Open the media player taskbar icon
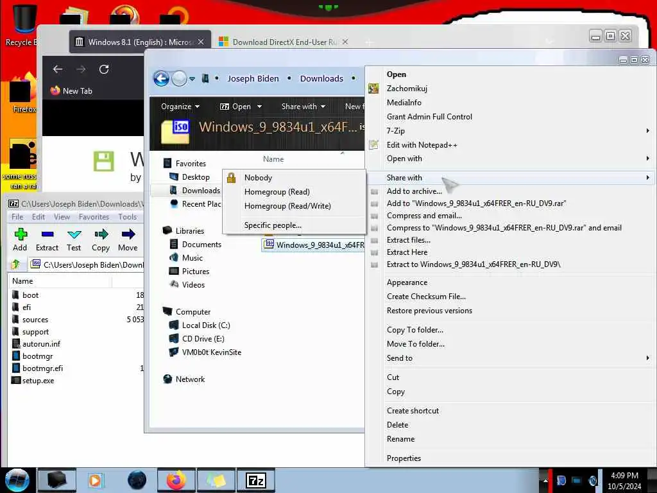 click(95, 480)
